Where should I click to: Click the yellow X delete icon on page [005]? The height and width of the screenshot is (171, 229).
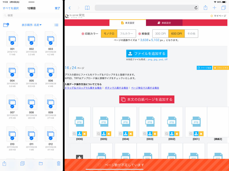[x=108, y=133]
